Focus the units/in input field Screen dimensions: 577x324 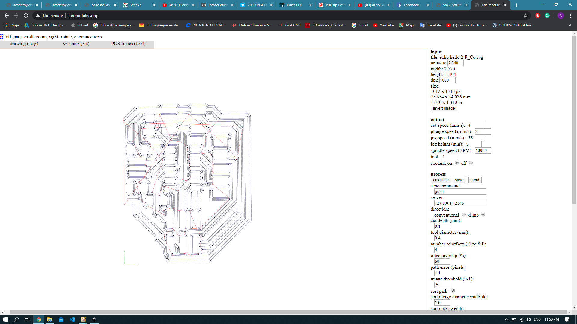[455, 63]
